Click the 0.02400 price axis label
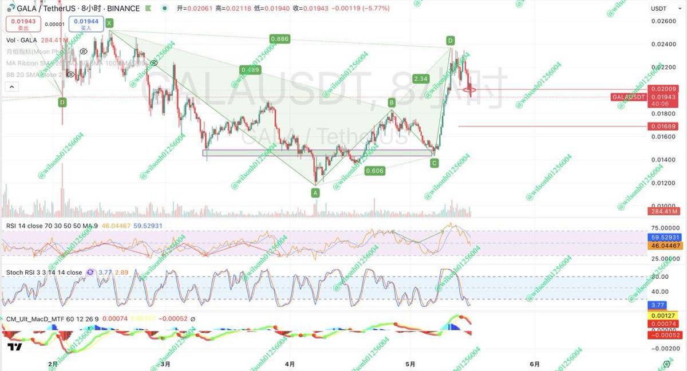The image size is (687, 371). pyautogui.click(x=663, y=44)
